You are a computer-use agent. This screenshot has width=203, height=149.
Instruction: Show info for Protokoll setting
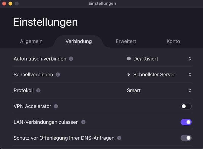click(x=38, y=90)
